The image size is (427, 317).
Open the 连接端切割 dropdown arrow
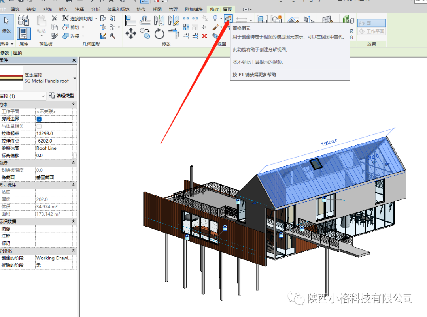[x=96, y=19]
